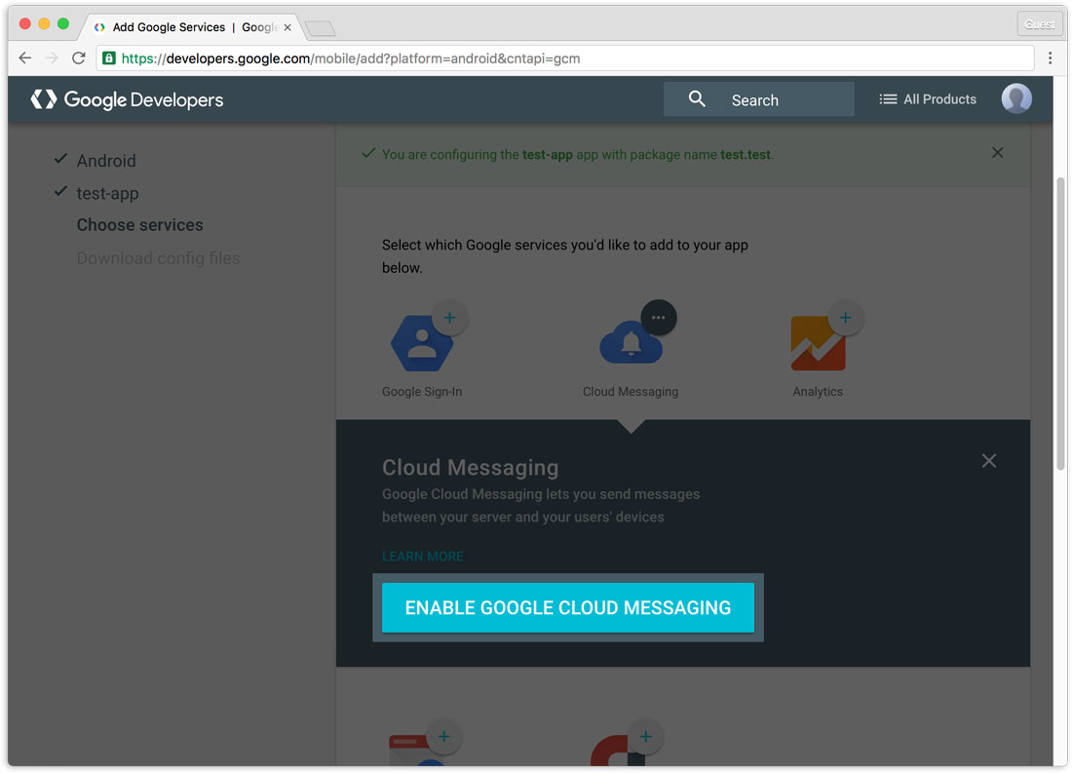
Task: Click the Cloud Messaging bell cloud icon
Action: click(631, 344)
